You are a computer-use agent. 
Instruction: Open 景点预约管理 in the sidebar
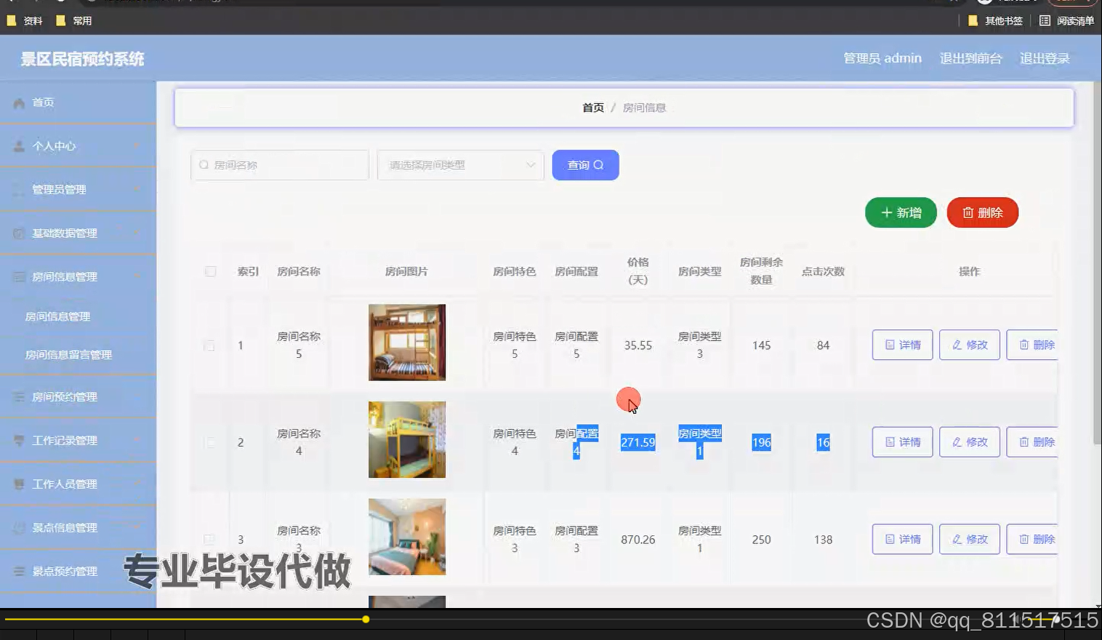pyautogui.click(x=78, y=572)
